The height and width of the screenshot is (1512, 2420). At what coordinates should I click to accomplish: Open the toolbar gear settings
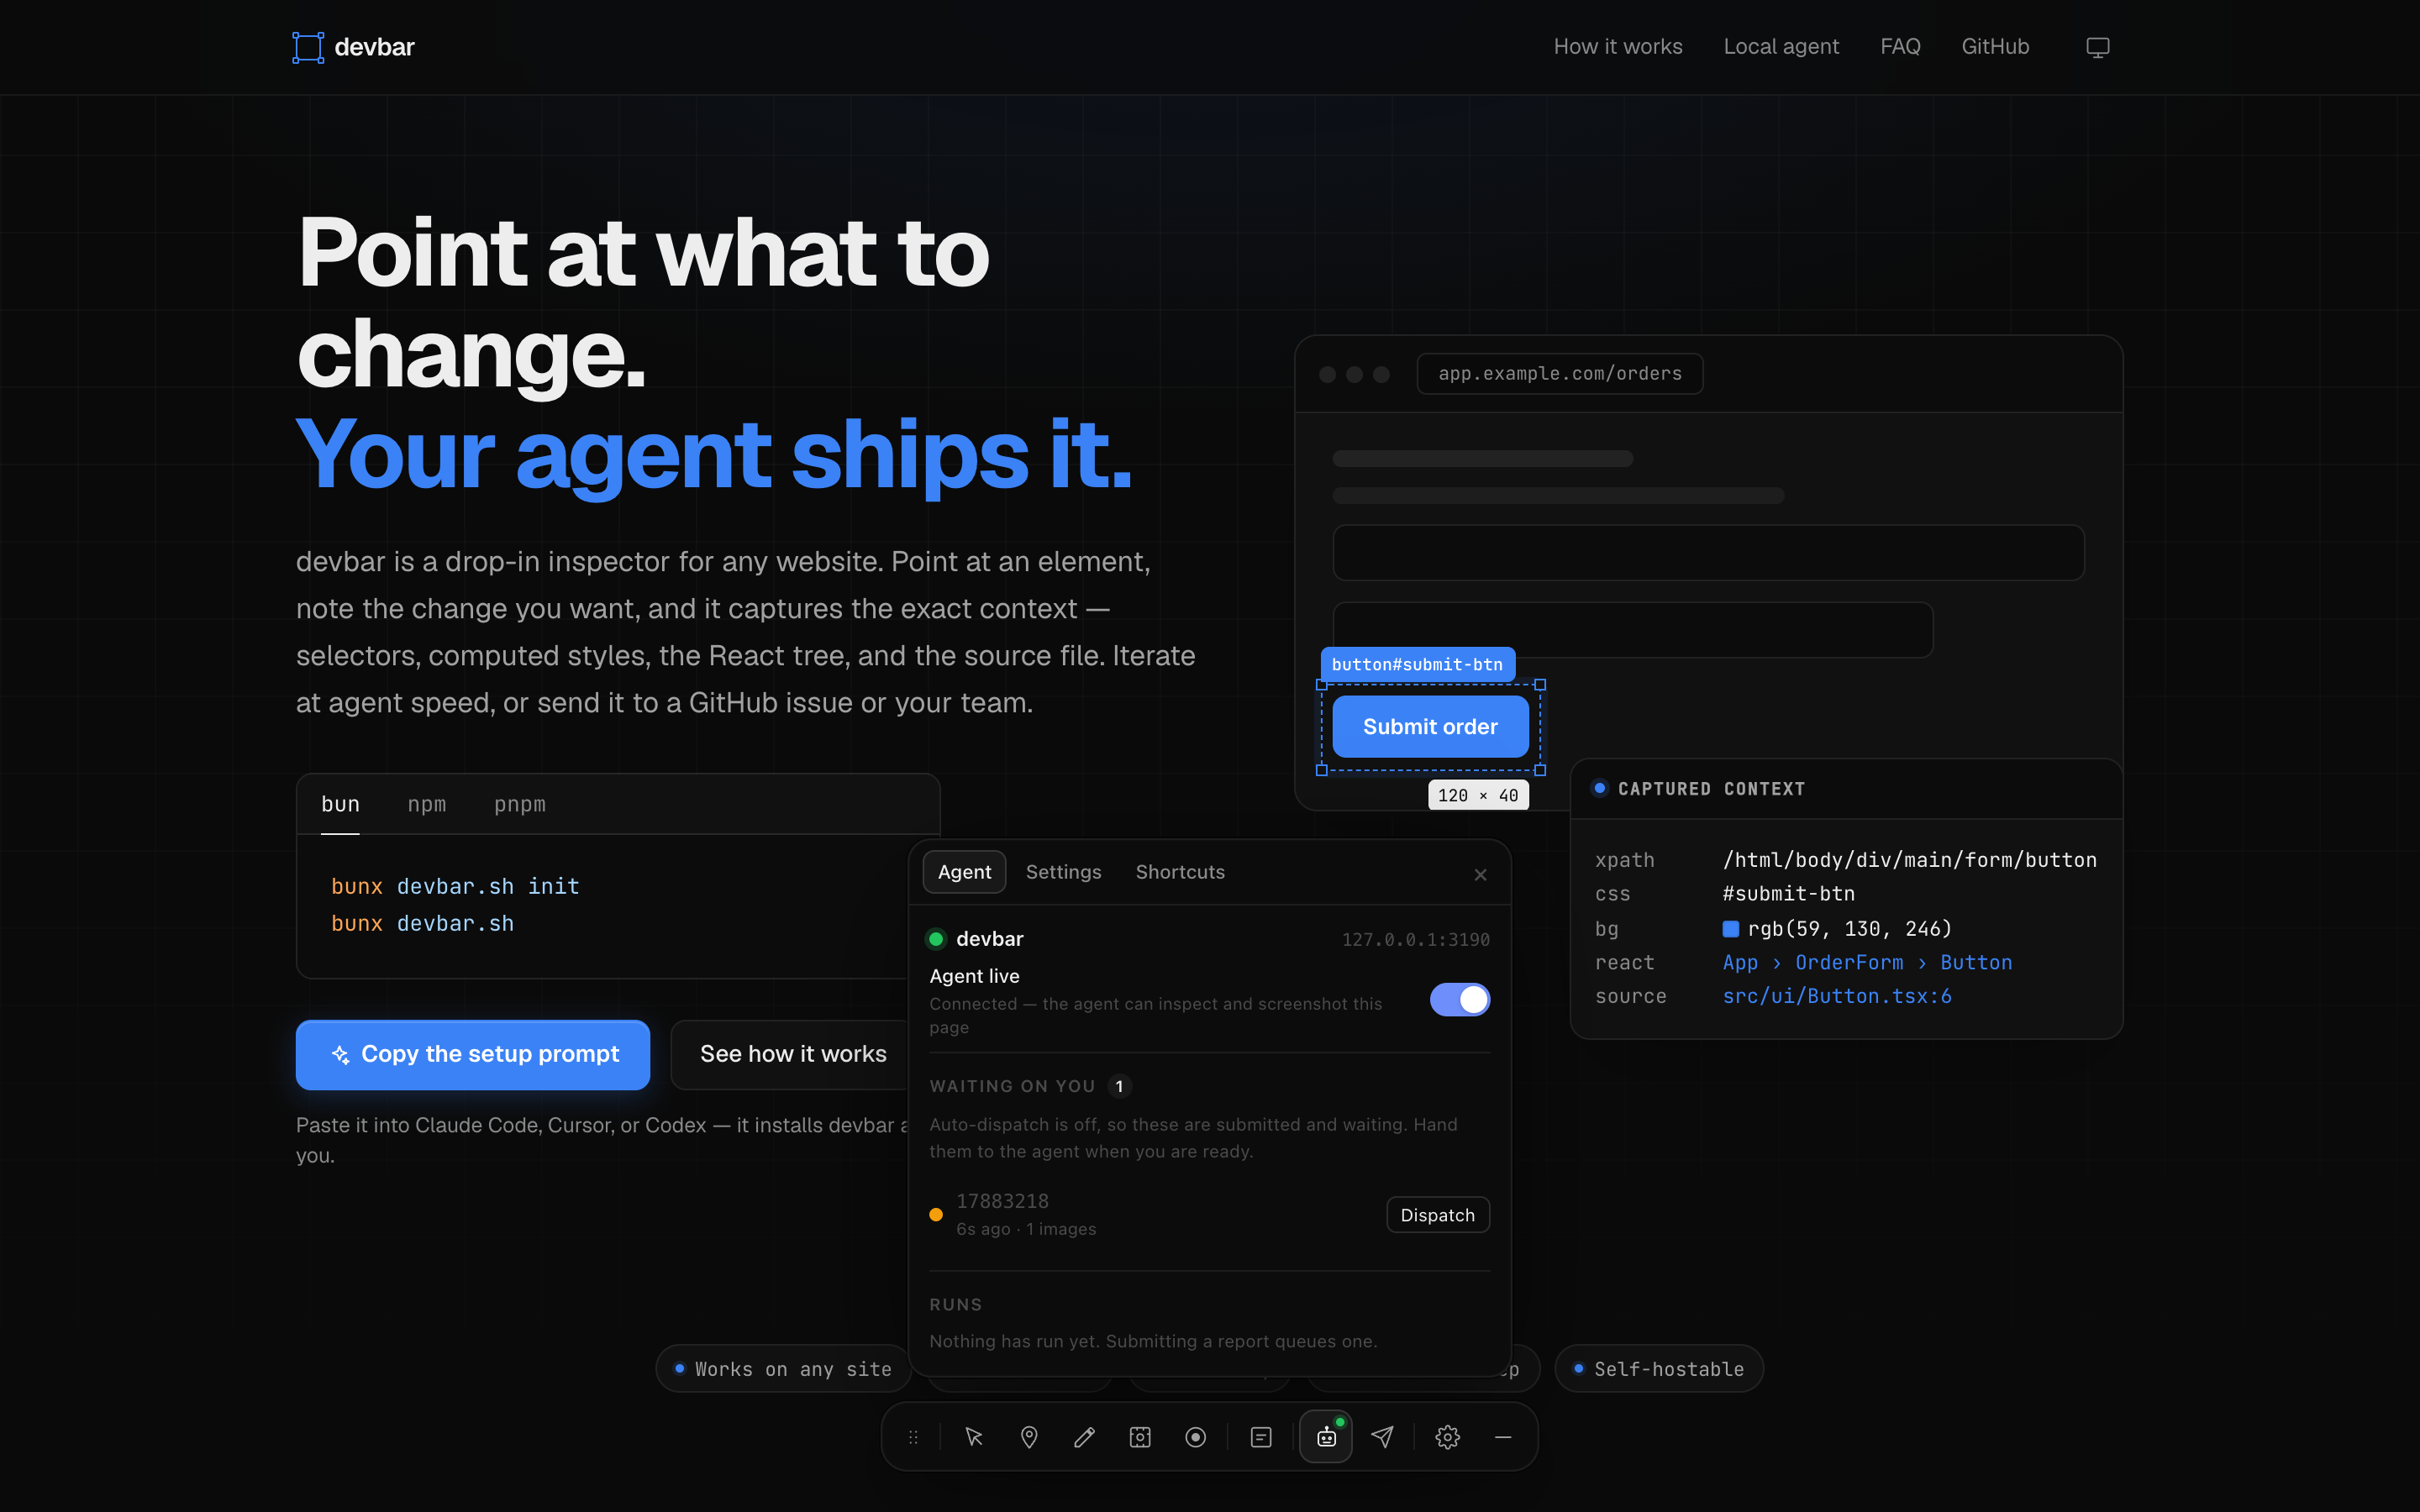(1447, 1437)
